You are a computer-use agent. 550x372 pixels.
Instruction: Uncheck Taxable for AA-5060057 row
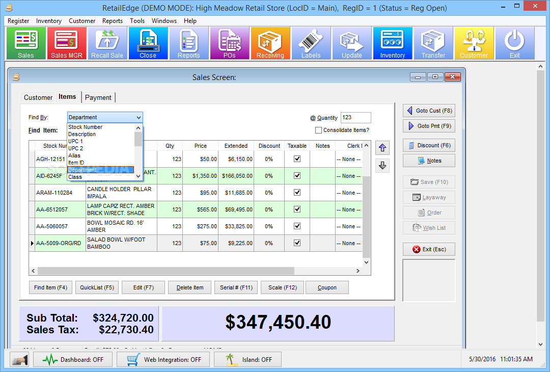click(x=297, y=226)
